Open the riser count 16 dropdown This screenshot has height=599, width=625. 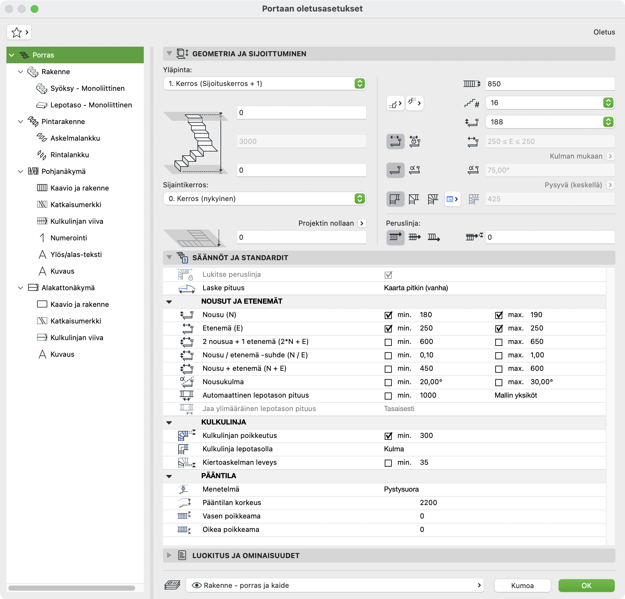click(550, 103)
